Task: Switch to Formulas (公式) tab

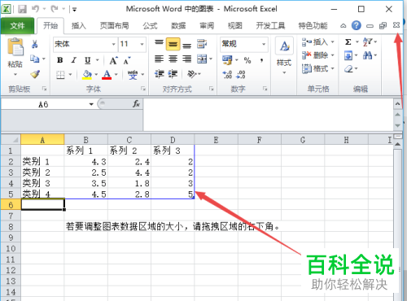Action: pyautogui.click(x=150, y=26)
